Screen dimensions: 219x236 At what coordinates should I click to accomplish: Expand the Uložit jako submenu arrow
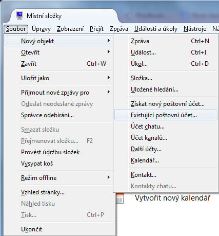109,78
